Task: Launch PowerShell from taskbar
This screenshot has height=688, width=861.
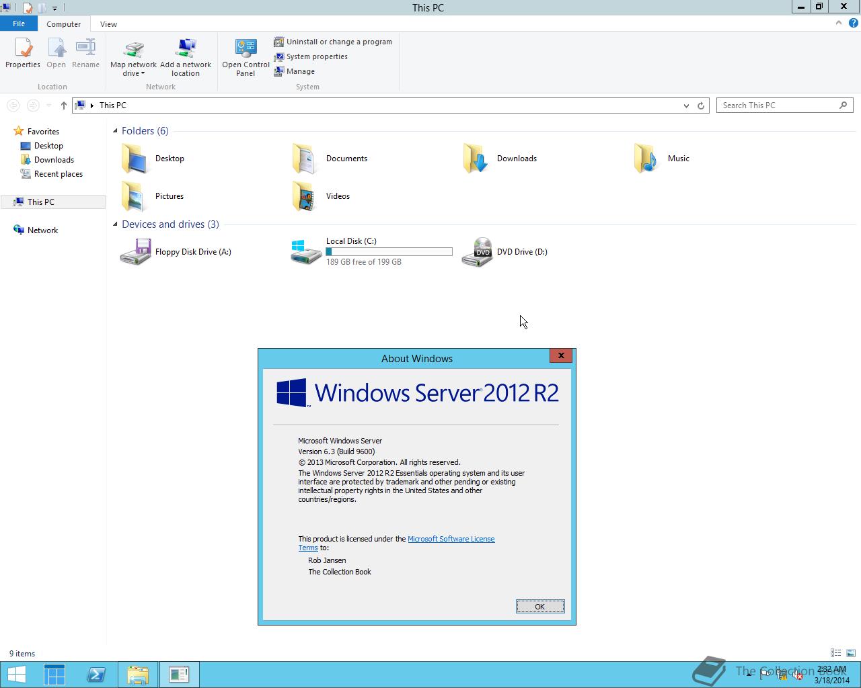Action: pos(96,675)
